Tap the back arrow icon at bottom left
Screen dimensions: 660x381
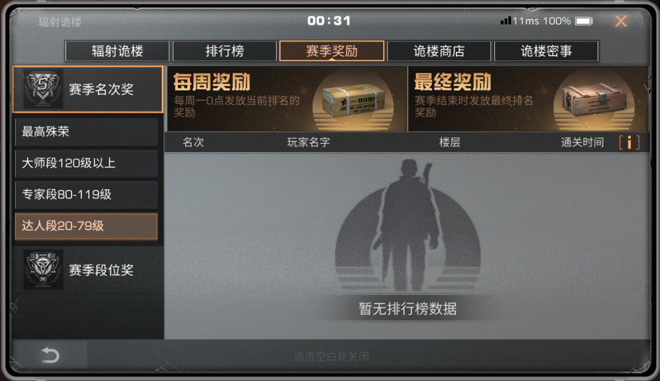(x=51, y=355)
